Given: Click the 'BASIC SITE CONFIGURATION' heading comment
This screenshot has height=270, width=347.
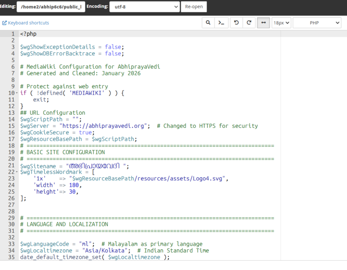Looking at the screenshot, I should [62, 152].
